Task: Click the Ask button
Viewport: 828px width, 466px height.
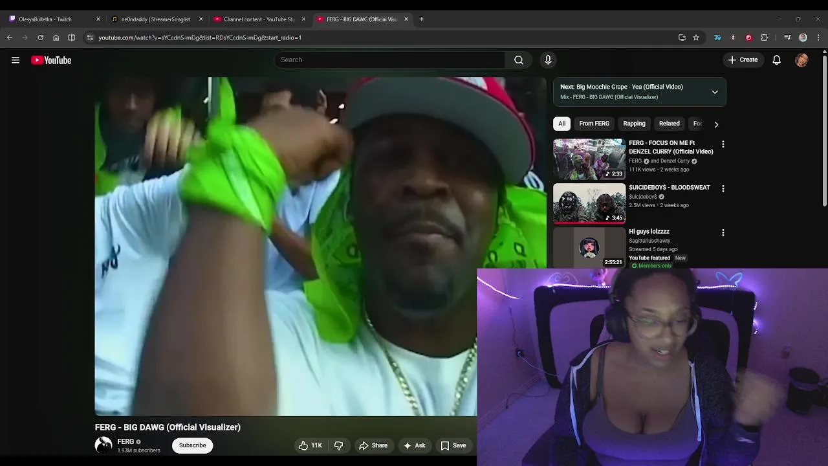Action: click(x=414, y=445)
